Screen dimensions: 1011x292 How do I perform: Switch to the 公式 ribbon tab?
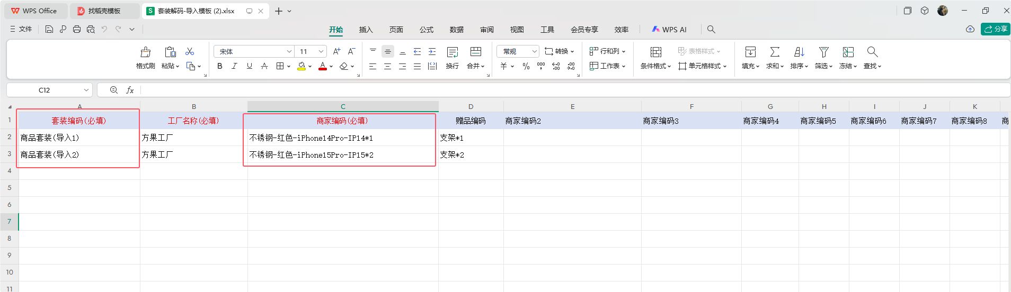click(426, 30)
